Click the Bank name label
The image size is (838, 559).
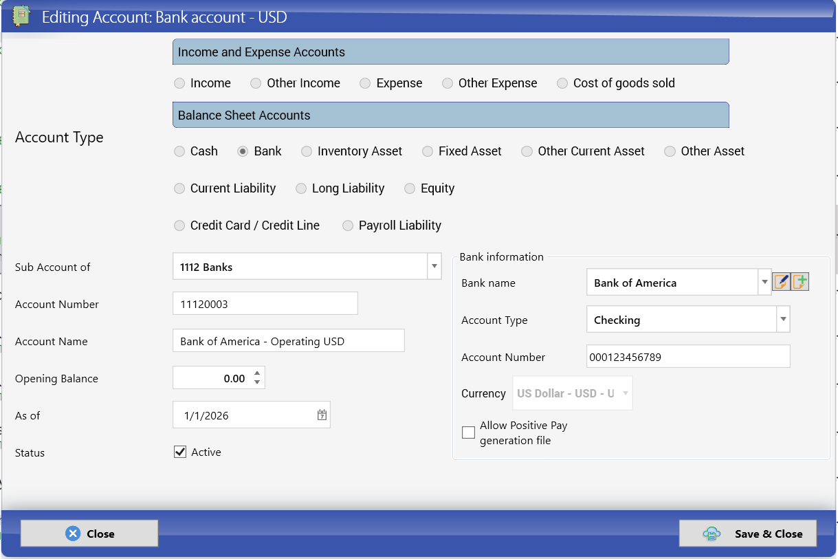488,283
